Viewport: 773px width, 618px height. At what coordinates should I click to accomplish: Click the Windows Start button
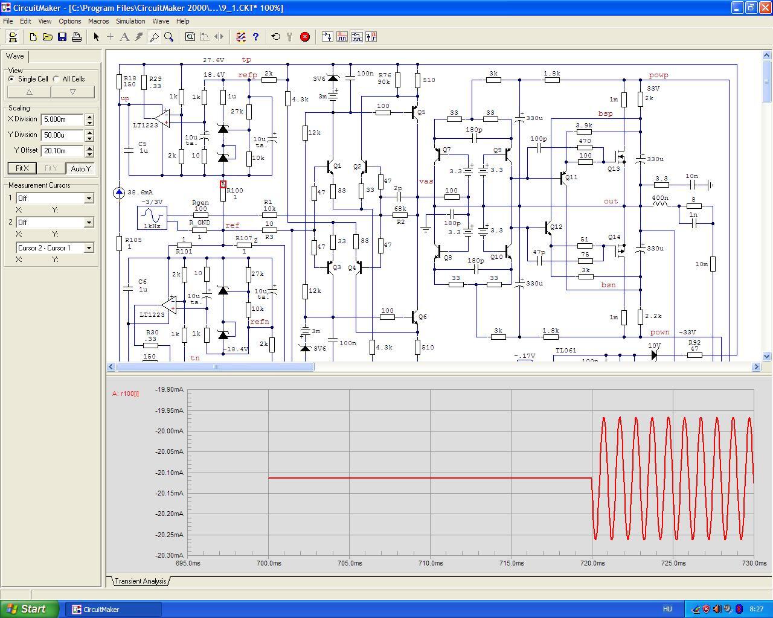pos(30,609)
